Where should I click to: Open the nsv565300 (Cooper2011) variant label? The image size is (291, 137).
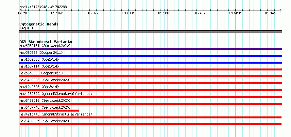pos(41,73)
